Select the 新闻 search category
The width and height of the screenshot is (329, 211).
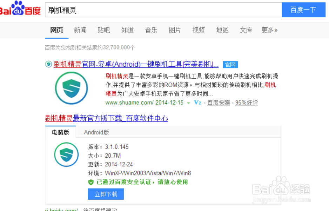coord(80,30)
